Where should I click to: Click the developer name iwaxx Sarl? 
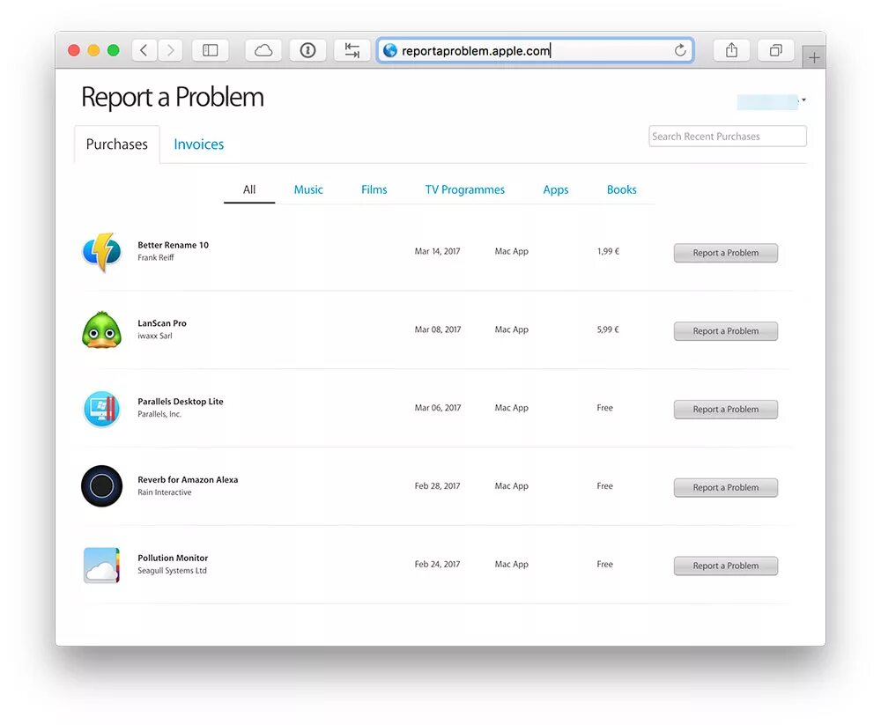[x=155, y=336]
